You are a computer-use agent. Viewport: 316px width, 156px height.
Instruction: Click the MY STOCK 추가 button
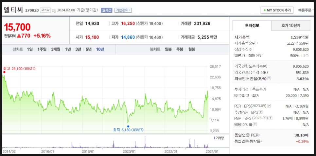(x=277, y=10)
